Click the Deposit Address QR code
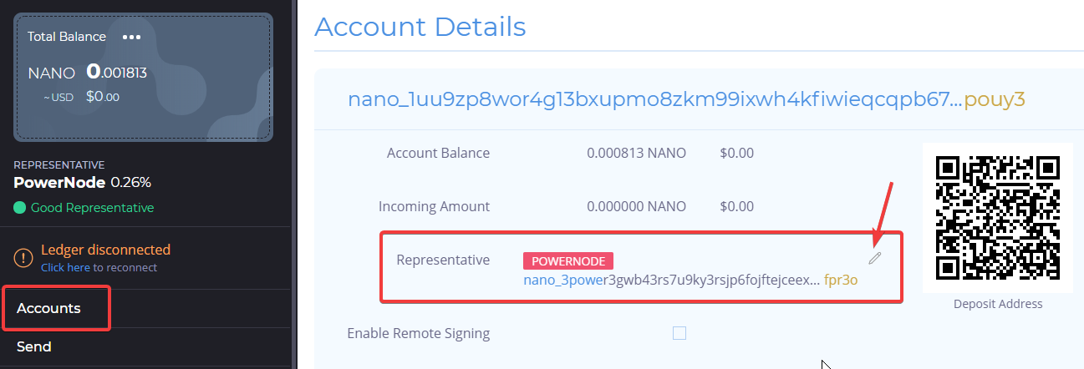 [x=998, y=217]
